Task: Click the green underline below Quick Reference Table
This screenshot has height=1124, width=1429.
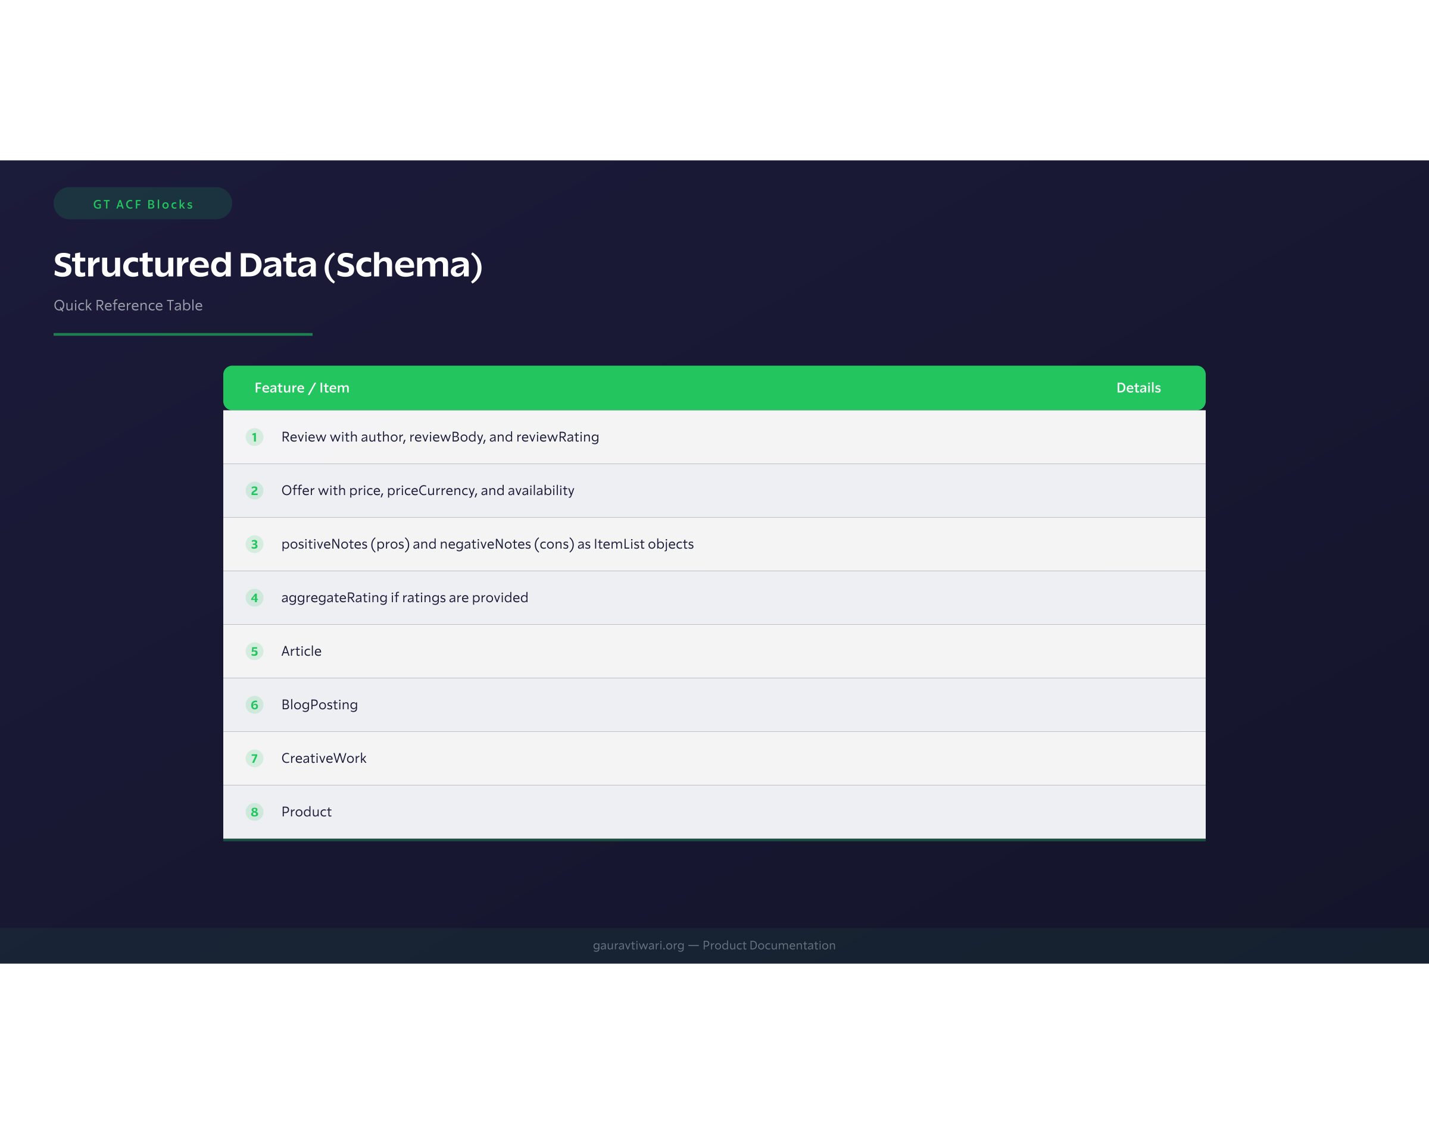Action: pyautogui.click(x=182, y=336)
